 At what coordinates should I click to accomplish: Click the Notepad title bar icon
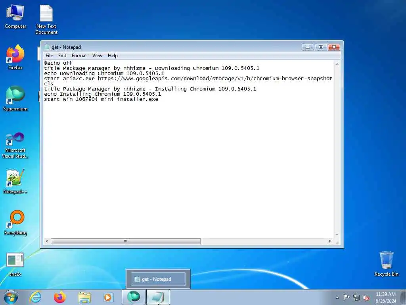[47, 47]
